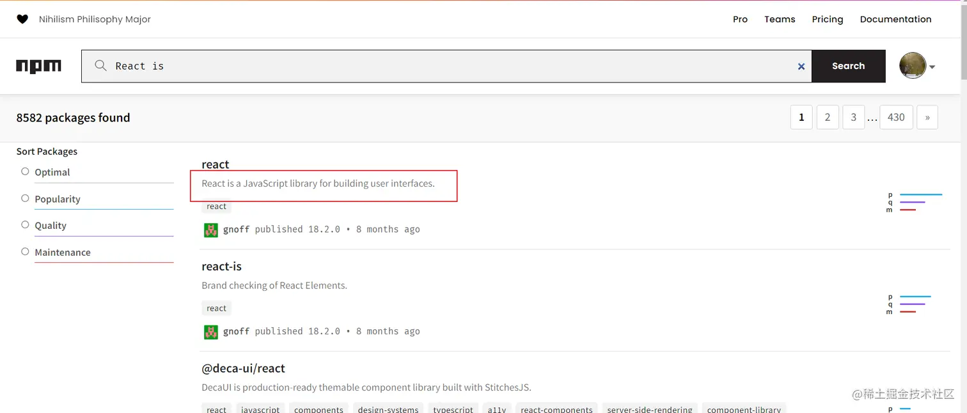The width and height of the screenshot is (967, 413).
Task: Open Documentation link
Action: click(895, 19)
